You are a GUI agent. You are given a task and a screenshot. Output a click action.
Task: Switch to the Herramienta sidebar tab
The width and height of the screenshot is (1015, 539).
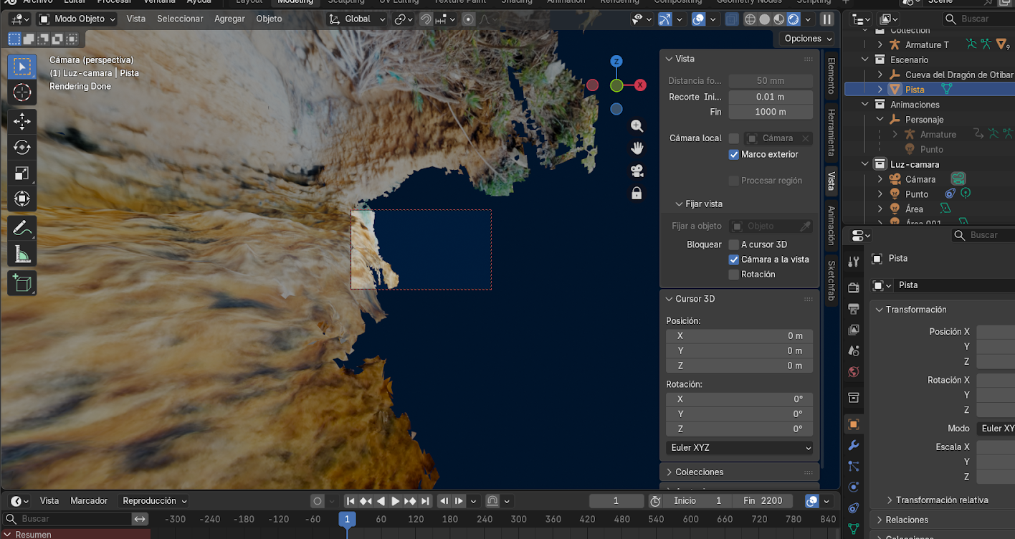pyautogui.click(x=831, y=133)
